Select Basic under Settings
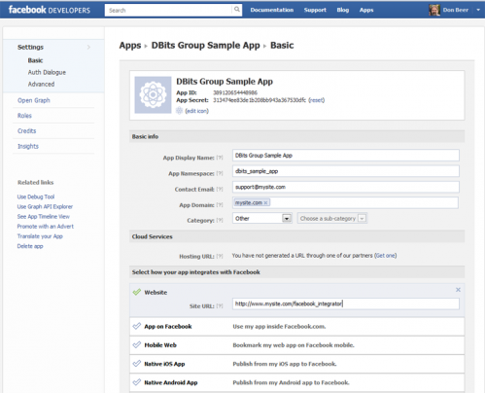The image size is (485, 393). [35, 60]
